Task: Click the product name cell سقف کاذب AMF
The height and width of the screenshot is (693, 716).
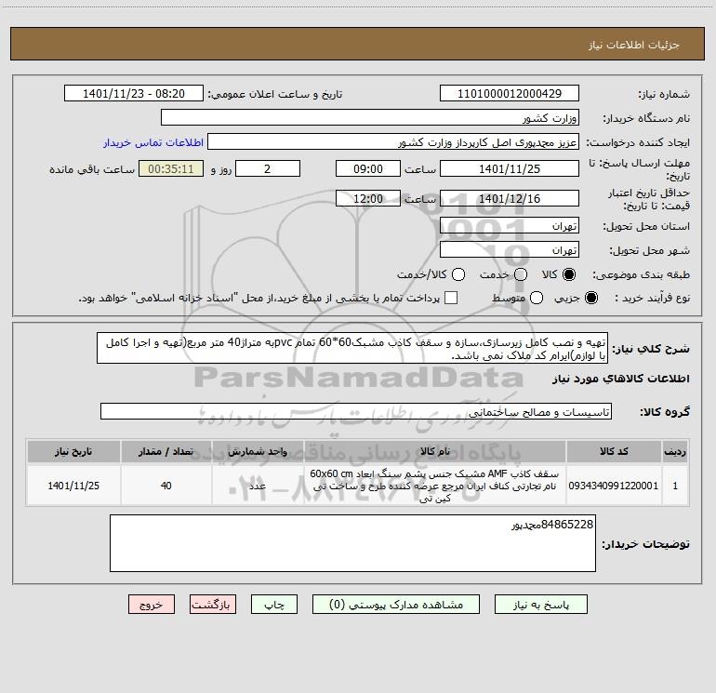Action: (435, 486)
